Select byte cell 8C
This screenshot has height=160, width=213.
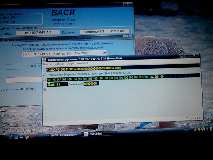pos(54,80)
